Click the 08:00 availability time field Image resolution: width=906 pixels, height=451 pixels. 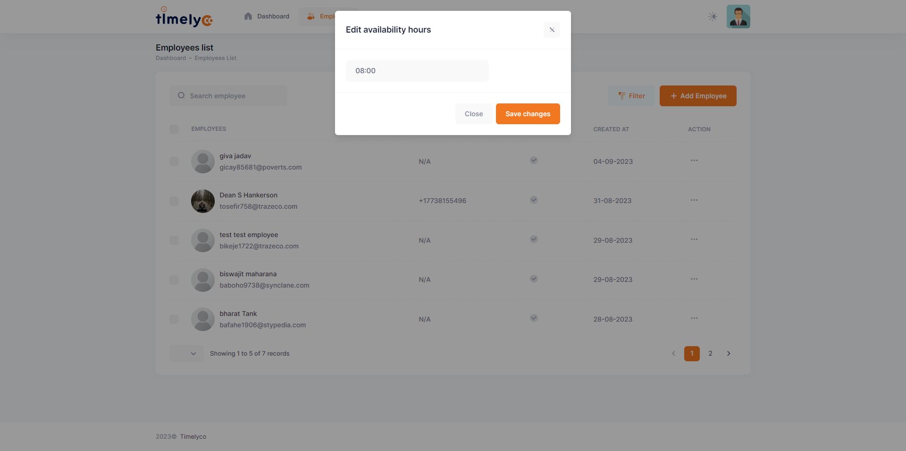point(417,71)
